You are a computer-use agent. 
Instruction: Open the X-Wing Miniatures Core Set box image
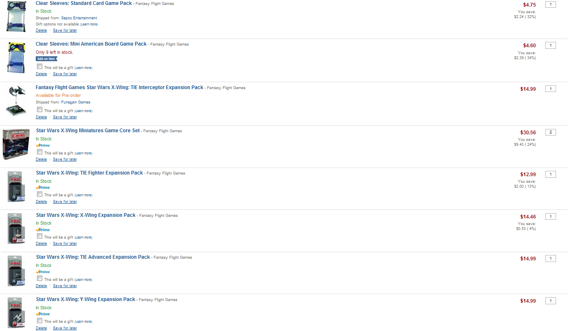pyautogui.click(x=16, y=144)
